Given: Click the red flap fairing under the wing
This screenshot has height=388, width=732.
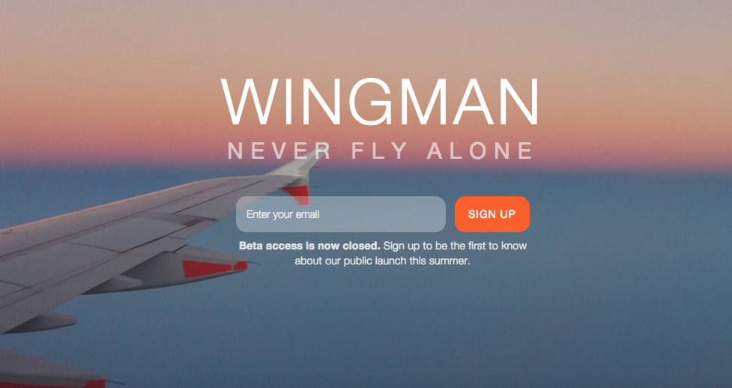Looking at the screenshot, I should click(x=214, y=268).
